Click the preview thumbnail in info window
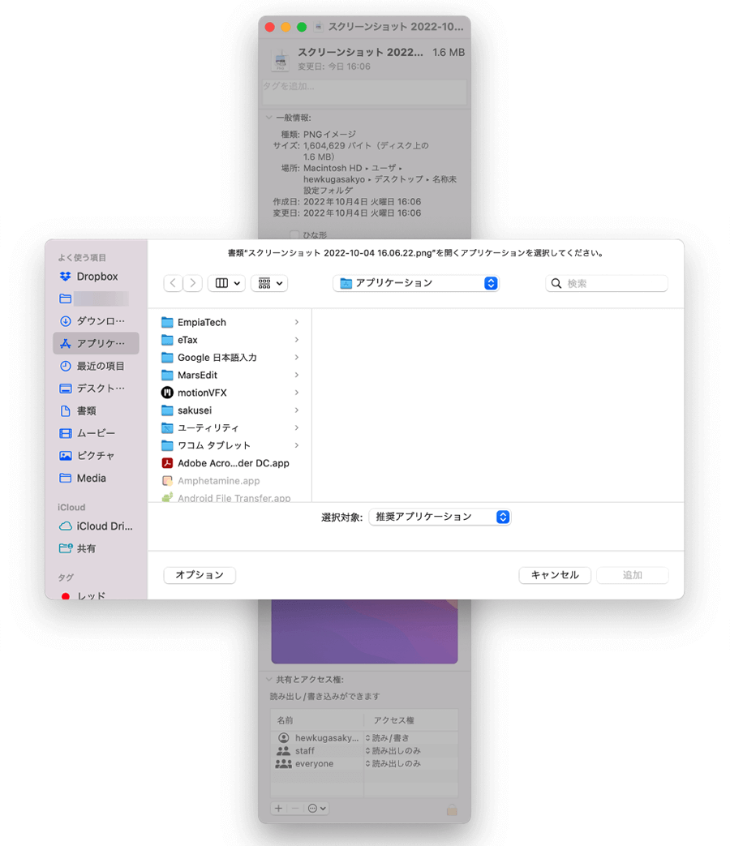 (364, 631)
